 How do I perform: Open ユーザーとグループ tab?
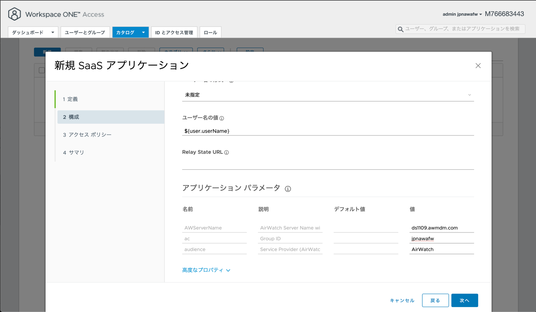point(85,33)
